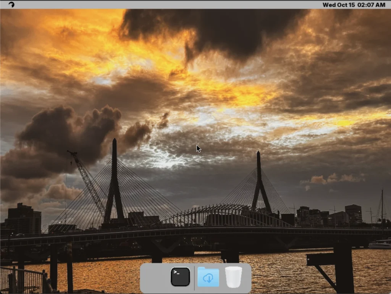The height and width of the screenshot is (294, 391).
Task: Open the Trash in the dock
Action: (233, 277)
